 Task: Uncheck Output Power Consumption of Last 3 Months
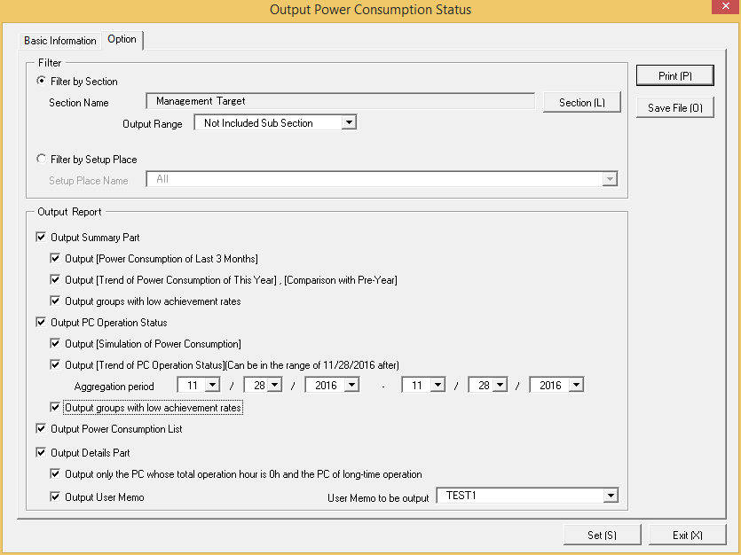pyautogui.click(x=55, y=258)
